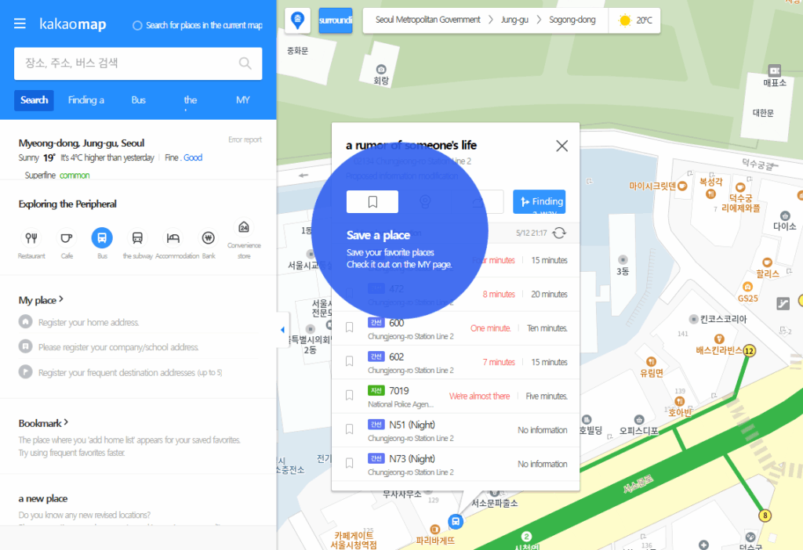
Task: Click subway exit 8 marker
Action: (765, 516)
